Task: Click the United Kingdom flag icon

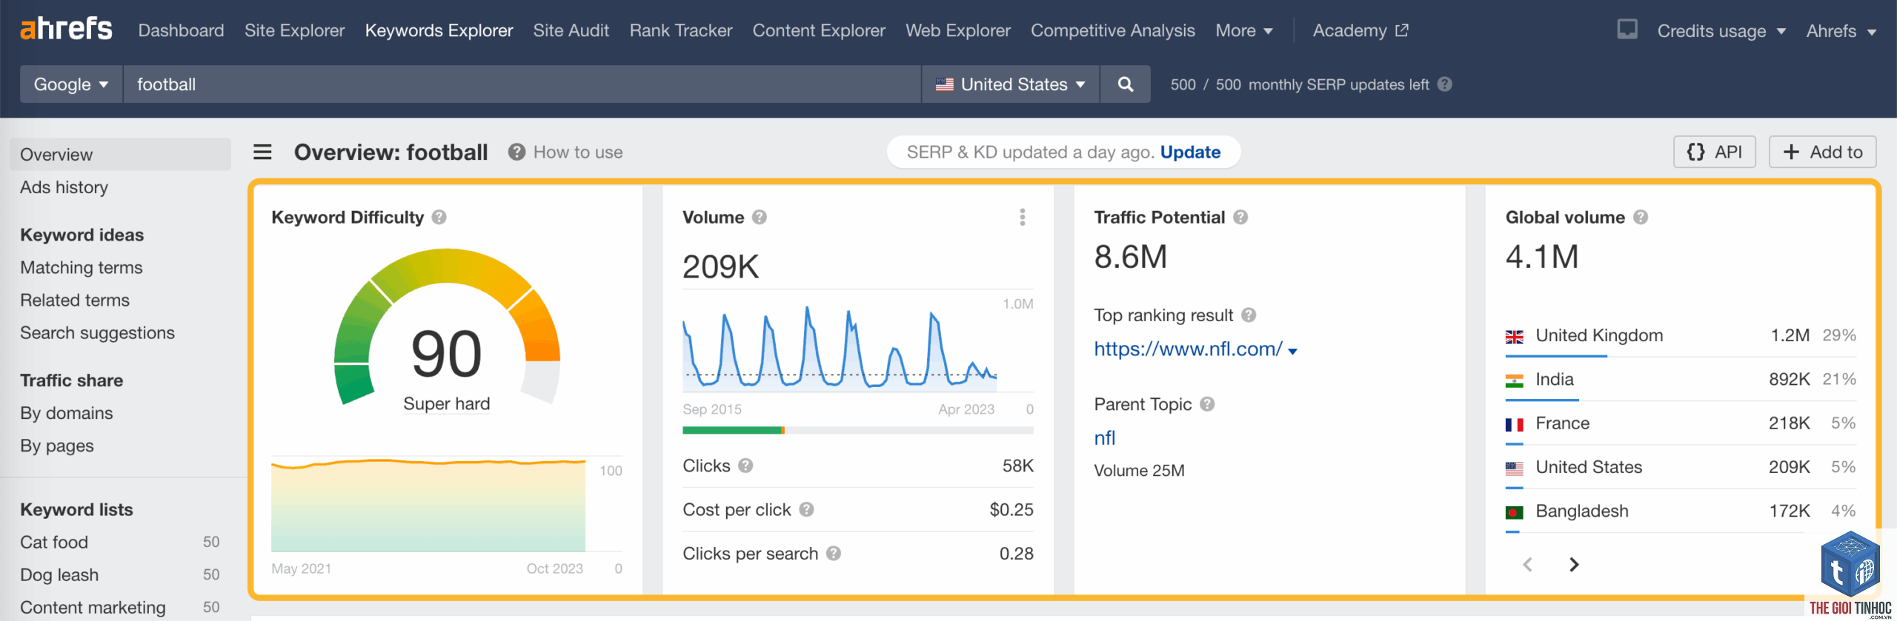Action: coord(1515,337)
